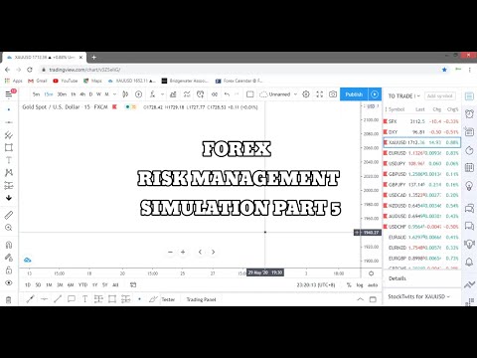This screenshot has height=358, width=477.
Task: Click the compare or add symbol icon
Action: 139,94
